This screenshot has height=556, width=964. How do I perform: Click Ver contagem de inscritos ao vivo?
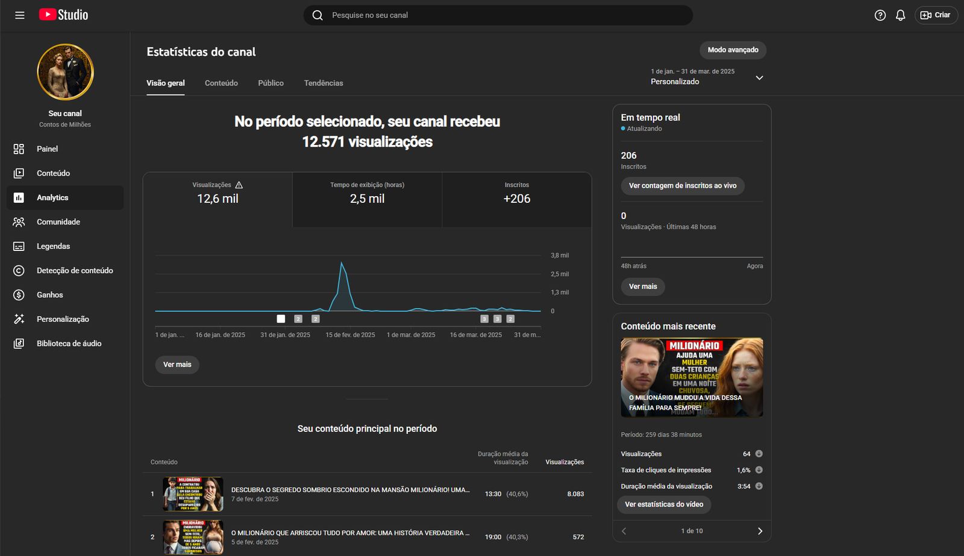coord(683,186)
